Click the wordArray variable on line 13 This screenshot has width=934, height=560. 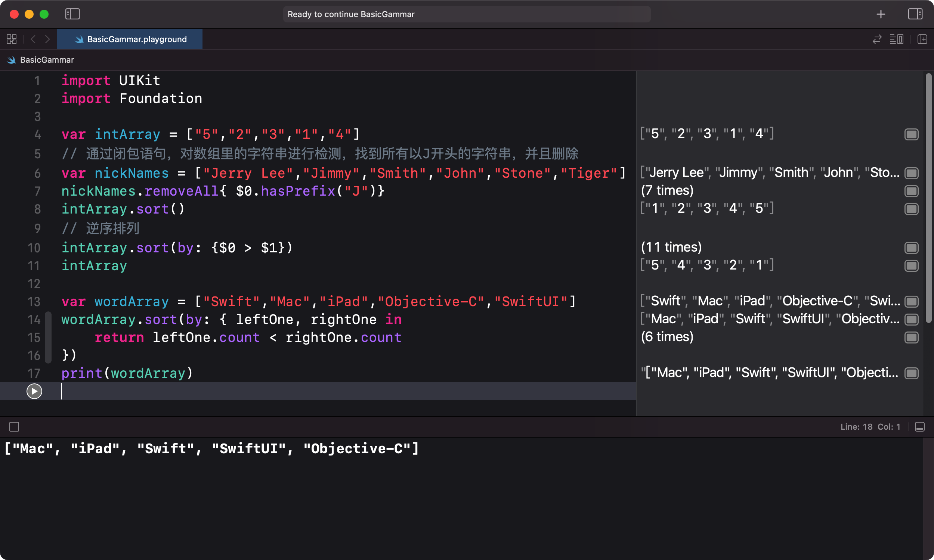click(x=132, y=302)
